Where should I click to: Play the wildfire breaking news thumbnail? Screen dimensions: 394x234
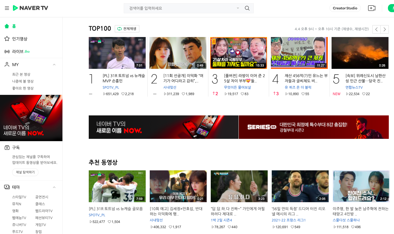pyautogui.click(x=360, y=53)
